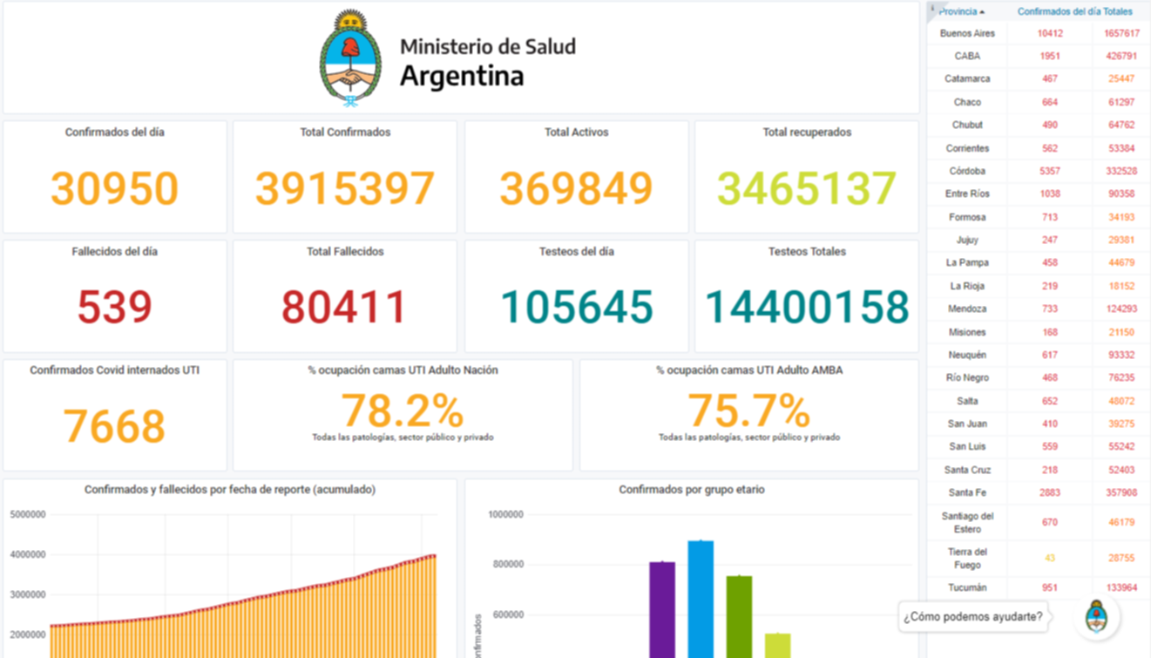Click the 'Ministerio de Salud Argentina' title text
Screen dimensions: 1151x658
487,62
